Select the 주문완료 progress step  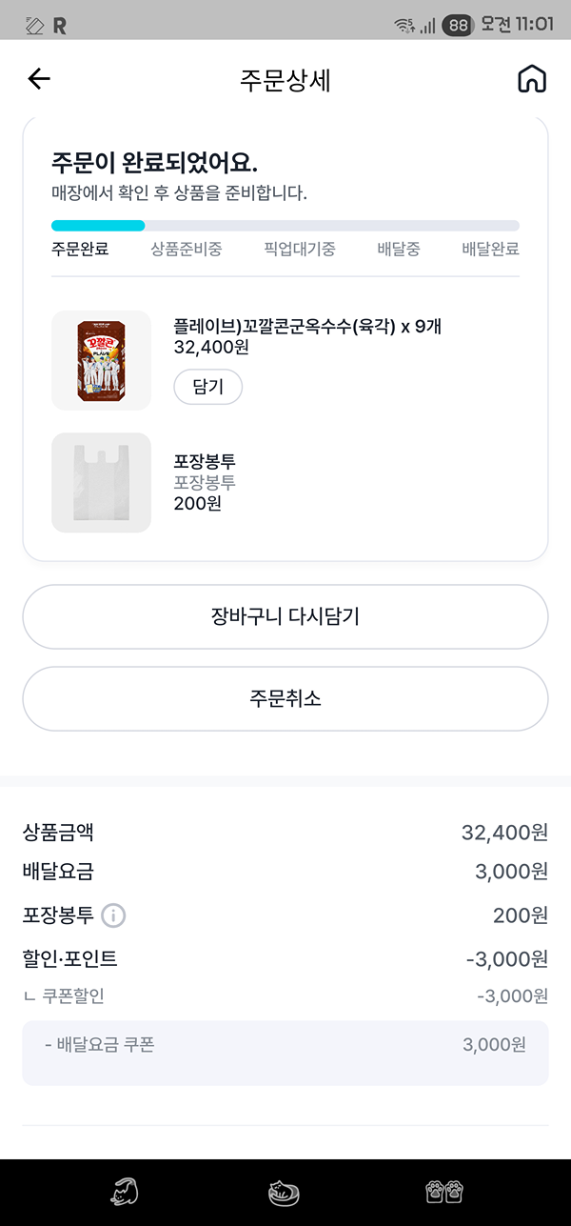pyautogui.click(x=80, y=250)
